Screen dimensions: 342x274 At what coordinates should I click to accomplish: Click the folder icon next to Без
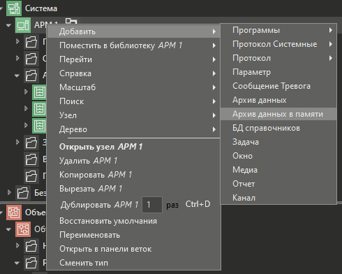tap(23, 193)
